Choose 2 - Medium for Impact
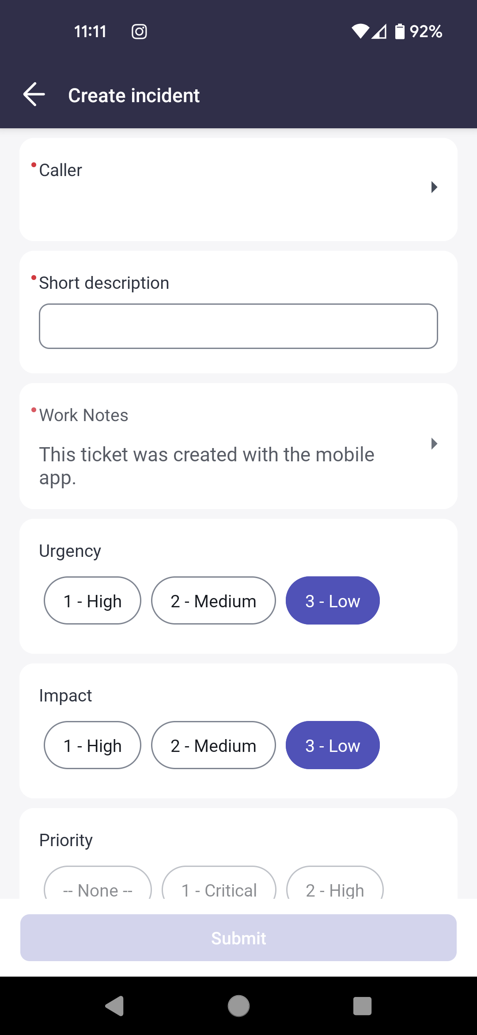 click(213, 745)
